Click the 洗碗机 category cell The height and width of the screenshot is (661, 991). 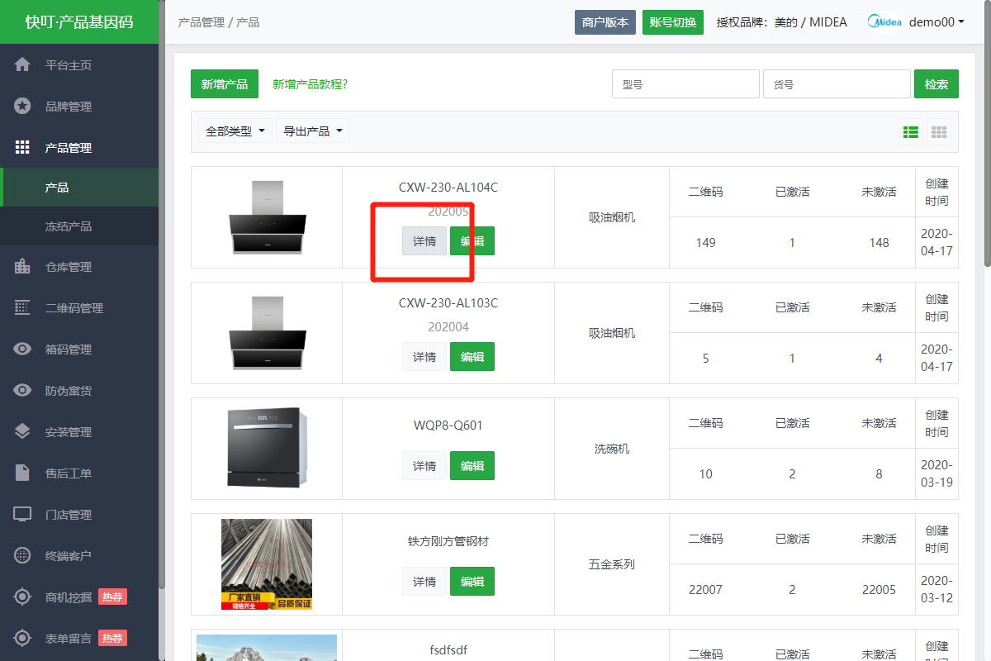[612, 449]
